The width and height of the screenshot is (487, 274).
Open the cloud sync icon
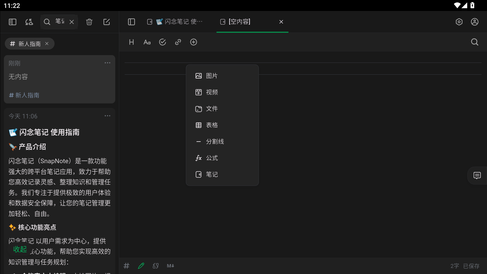pyautogui.click(x=29, y=22)
